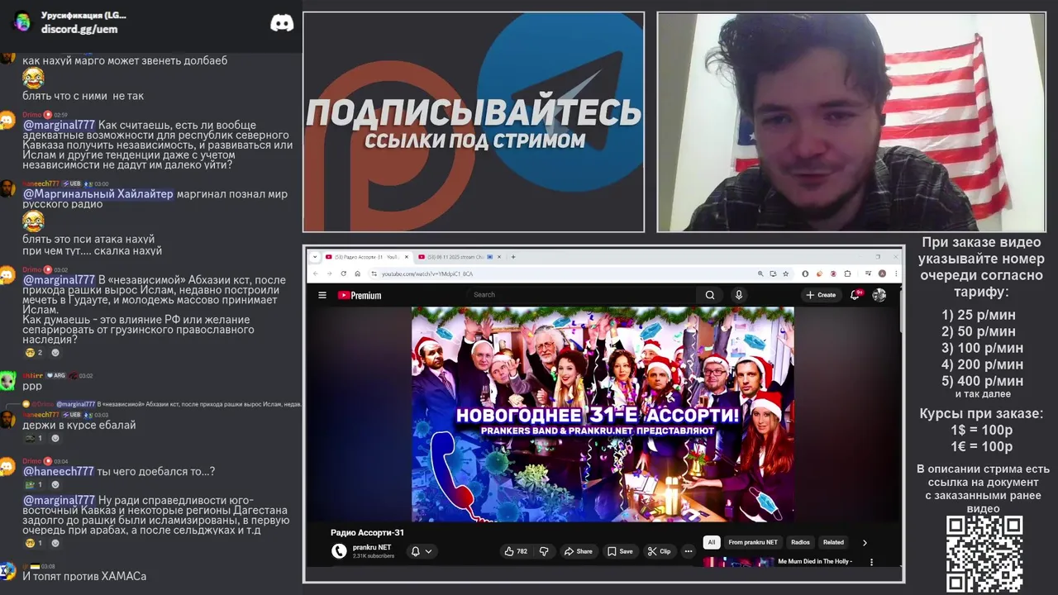Select the Radios filter chip
The width and height of the screenshot is (1058, 595).
(800, 543)
